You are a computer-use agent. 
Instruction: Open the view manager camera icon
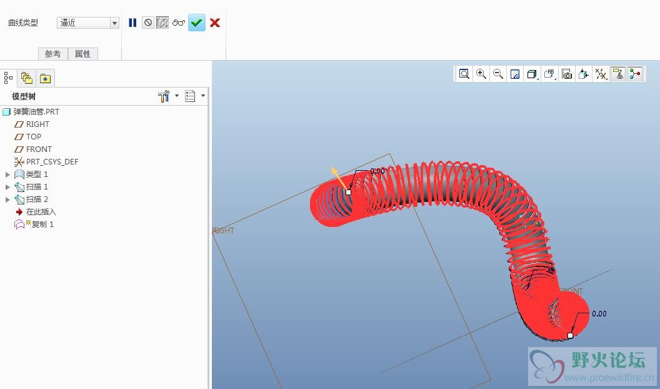[x=567, y=74]
